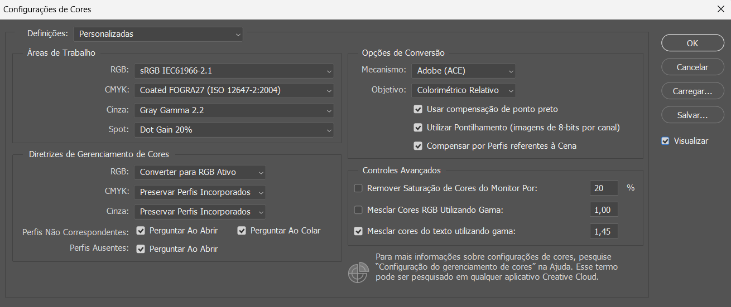Screen dimensions: 731x307
Task: Click the monitor desaturation 20 percent field
Action: pos(604,188)
